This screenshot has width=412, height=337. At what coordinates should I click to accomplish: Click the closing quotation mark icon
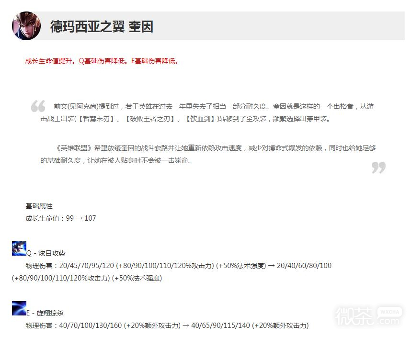pyautogui.click(x=378, y=168)
